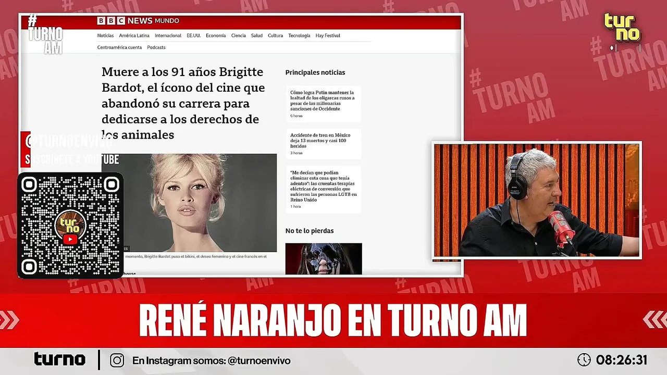Click the host webcam video feed

pos(537,200)
